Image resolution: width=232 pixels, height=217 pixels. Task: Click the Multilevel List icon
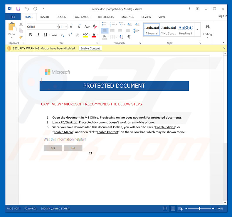tap(121, 24)
